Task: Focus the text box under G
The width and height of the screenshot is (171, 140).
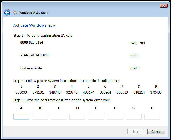Action: [134, 116]
